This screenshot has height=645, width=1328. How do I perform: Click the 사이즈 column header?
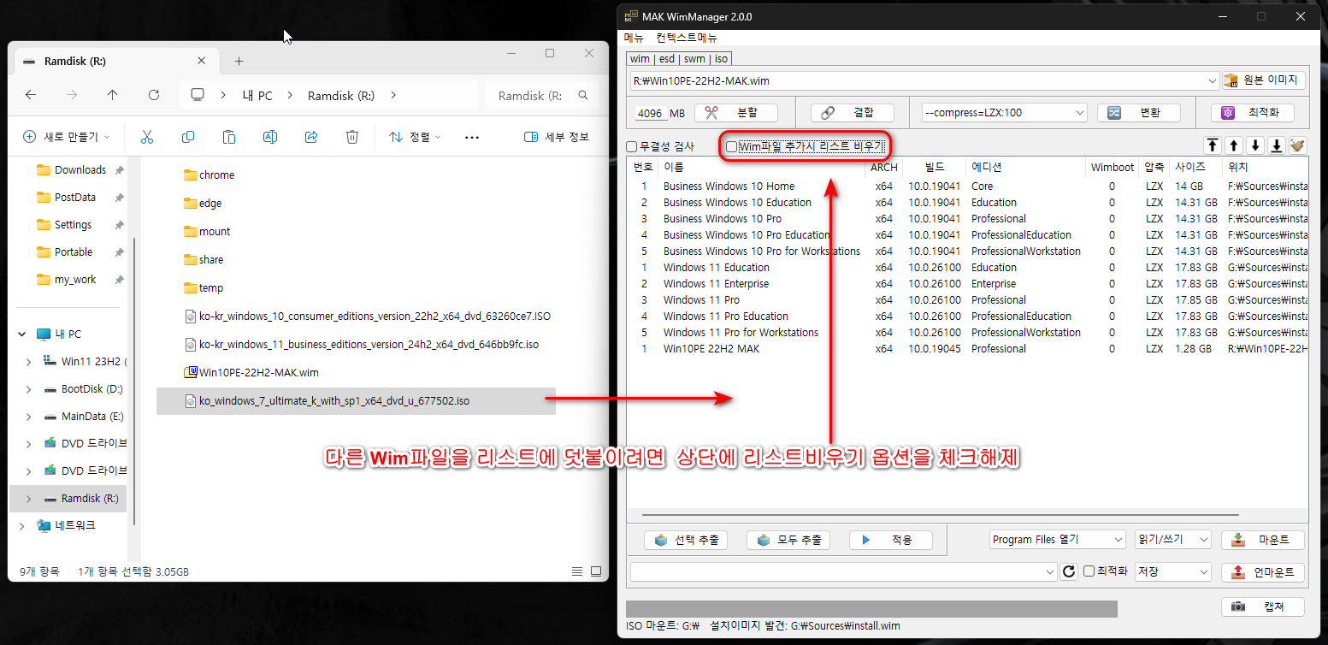click(1190, 168)
